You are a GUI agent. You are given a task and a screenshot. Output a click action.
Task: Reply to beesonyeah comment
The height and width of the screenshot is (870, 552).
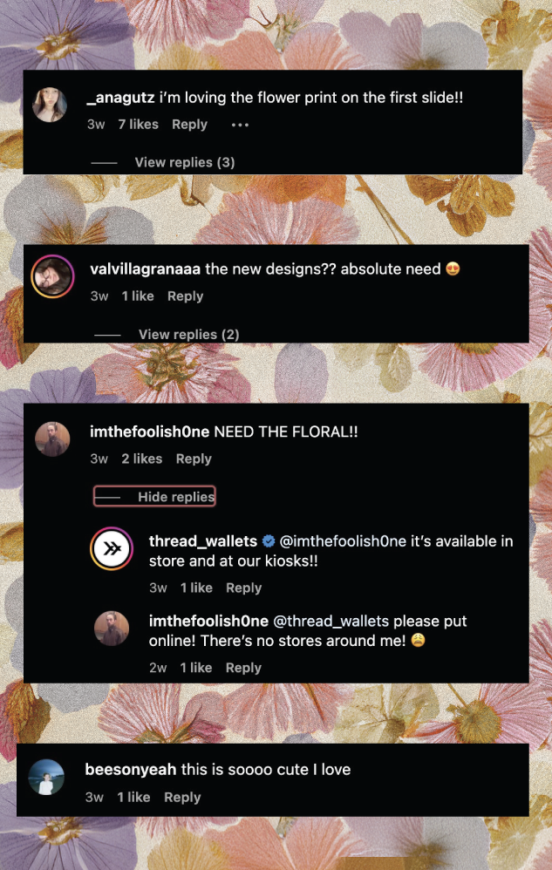[182, 798]
